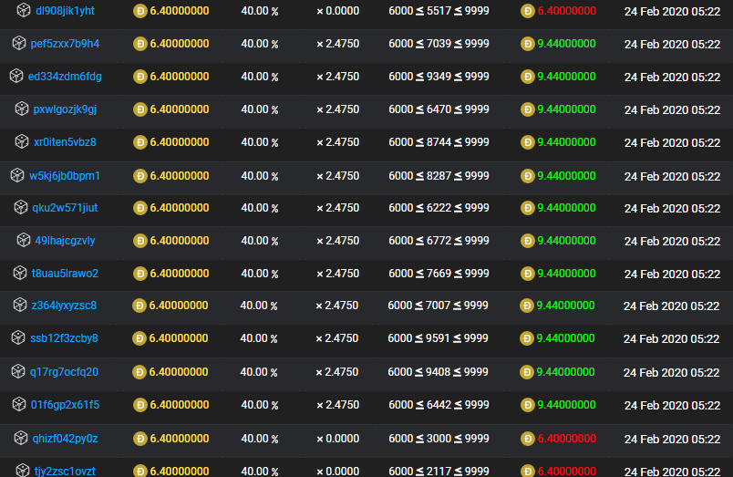733x477 pixels.
Task: Click red payout amount in qhizf042py0z row
Action: tap(566, 439)
